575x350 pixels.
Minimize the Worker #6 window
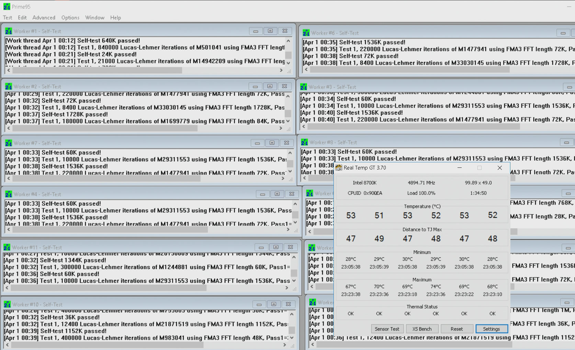click(x=563, y=33)
